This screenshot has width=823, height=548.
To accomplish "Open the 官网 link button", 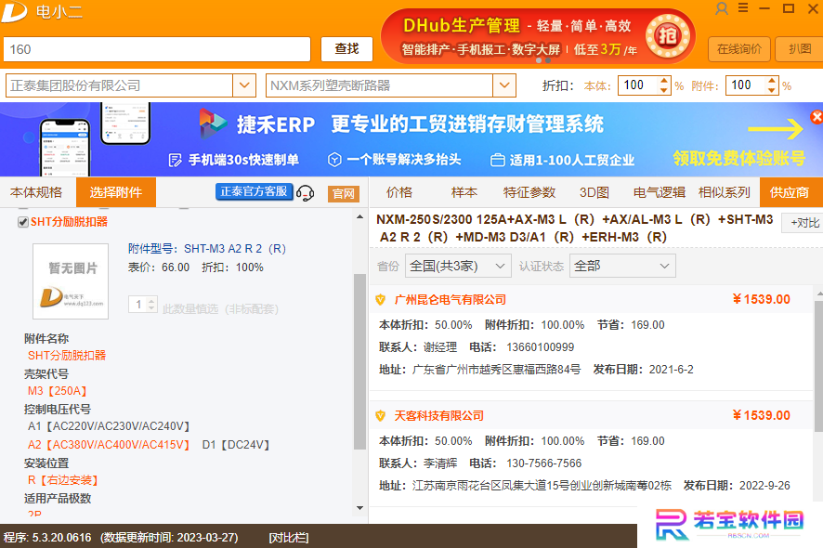I will 344,194.
